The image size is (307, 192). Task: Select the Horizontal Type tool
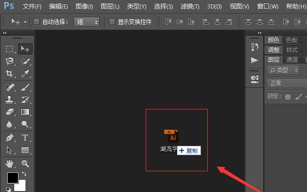click(x=25, y=137)
